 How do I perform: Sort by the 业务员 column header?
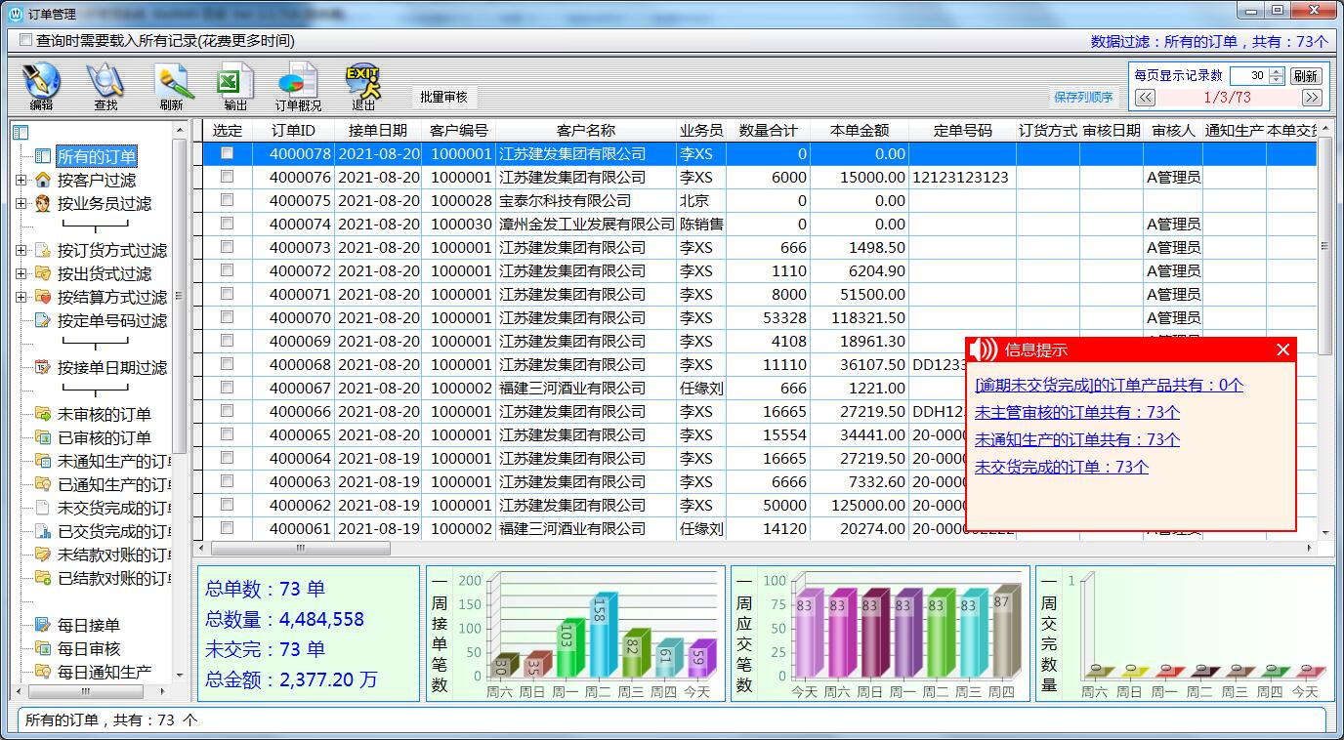click(701, 131)
